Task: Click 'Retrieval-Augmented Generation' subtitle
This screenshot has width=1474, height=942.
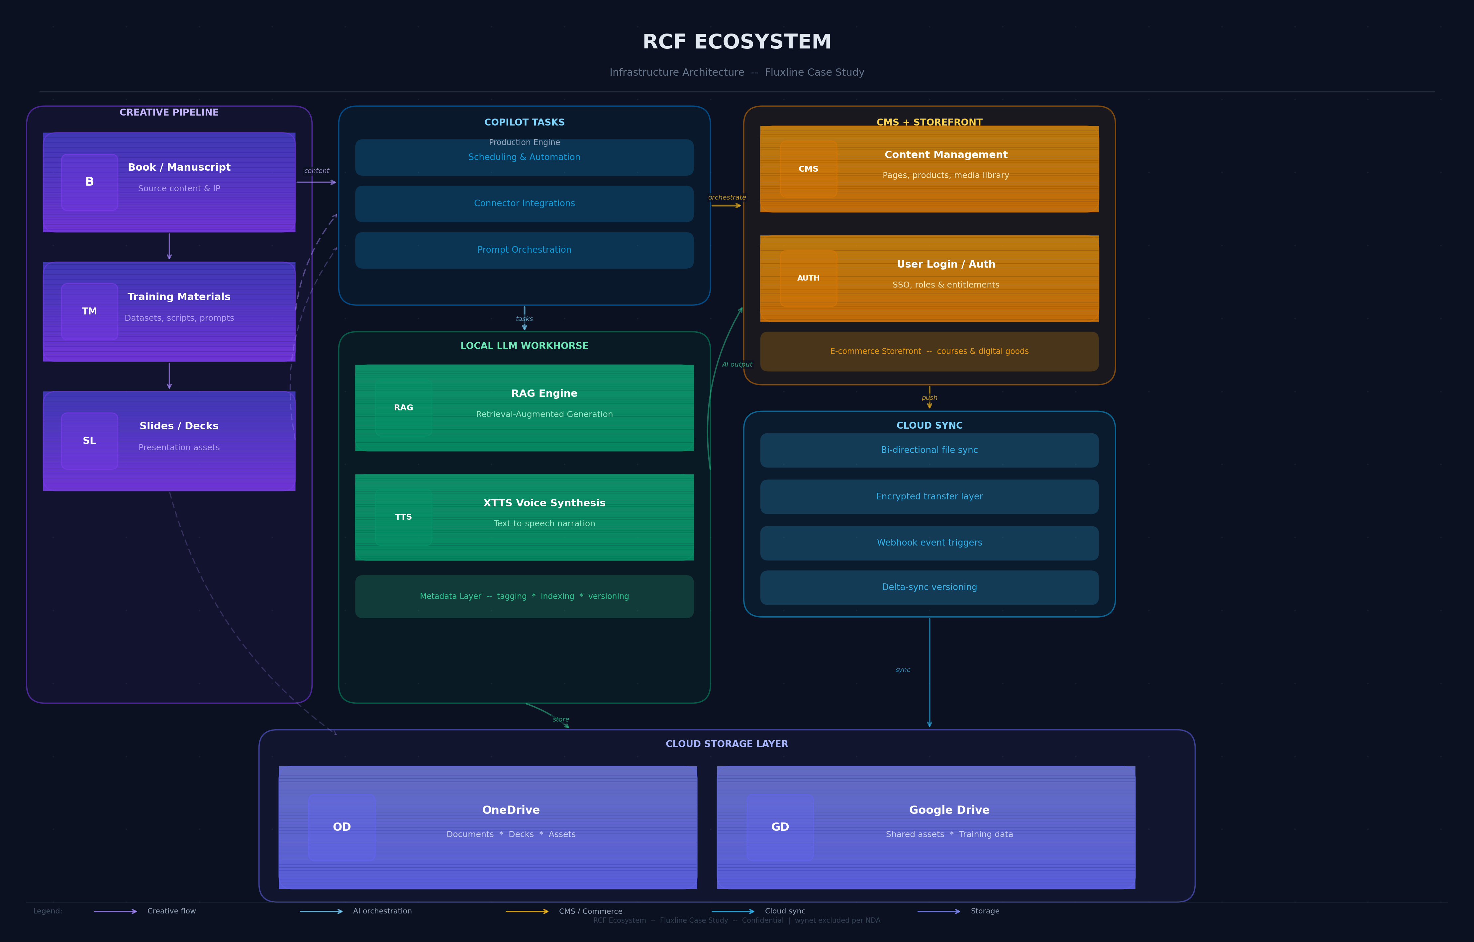Action: [x=544, y=415]
